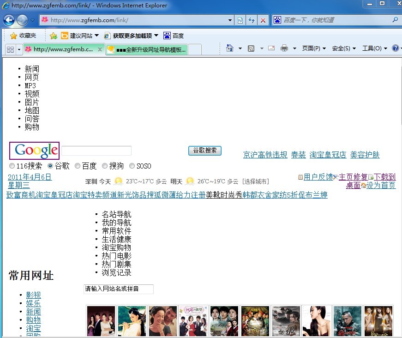
Task: Expand the address bar history dropdown
Action: pyautogui.click(x=230, y=20)
